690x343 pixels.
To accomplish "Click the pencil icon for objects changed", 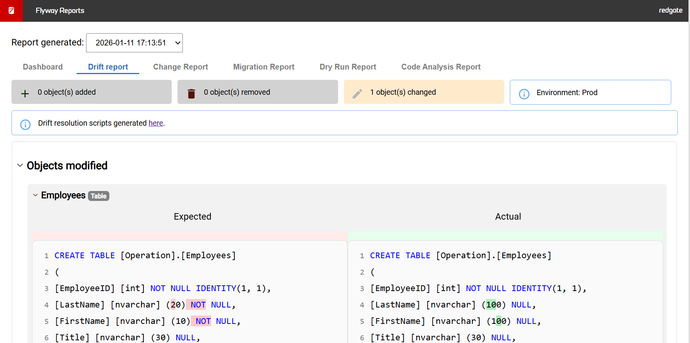I will coord(357,94).
